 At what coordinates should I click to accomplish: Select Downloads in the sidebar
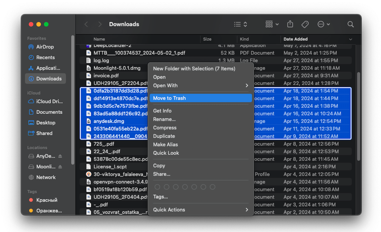coord(45,79)
